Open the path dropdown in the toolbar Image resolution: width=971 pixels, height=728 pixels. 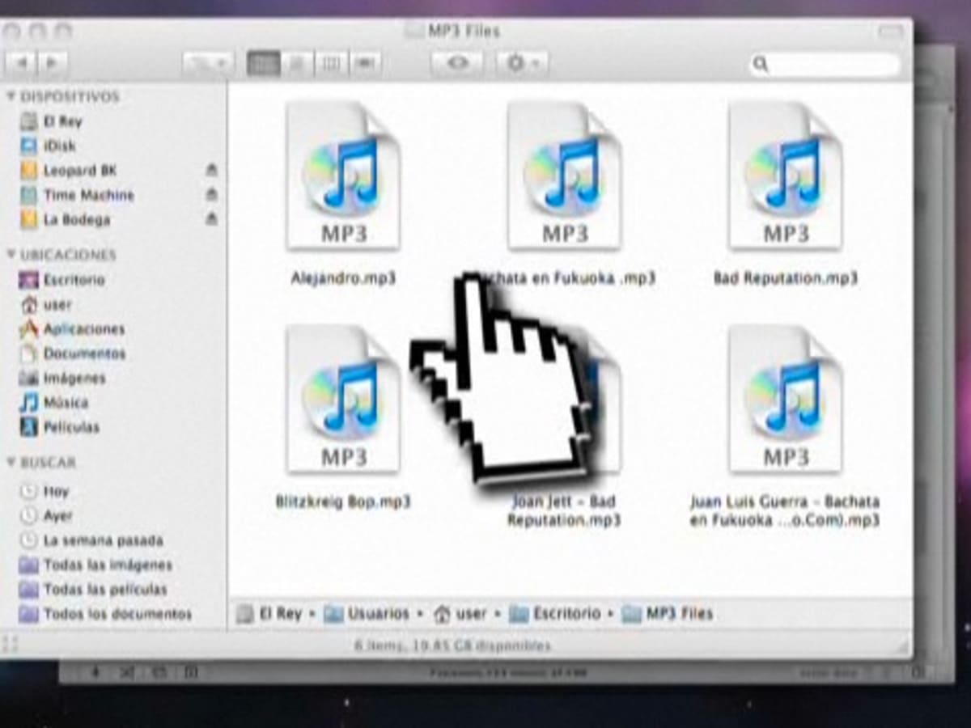(208, 63)
